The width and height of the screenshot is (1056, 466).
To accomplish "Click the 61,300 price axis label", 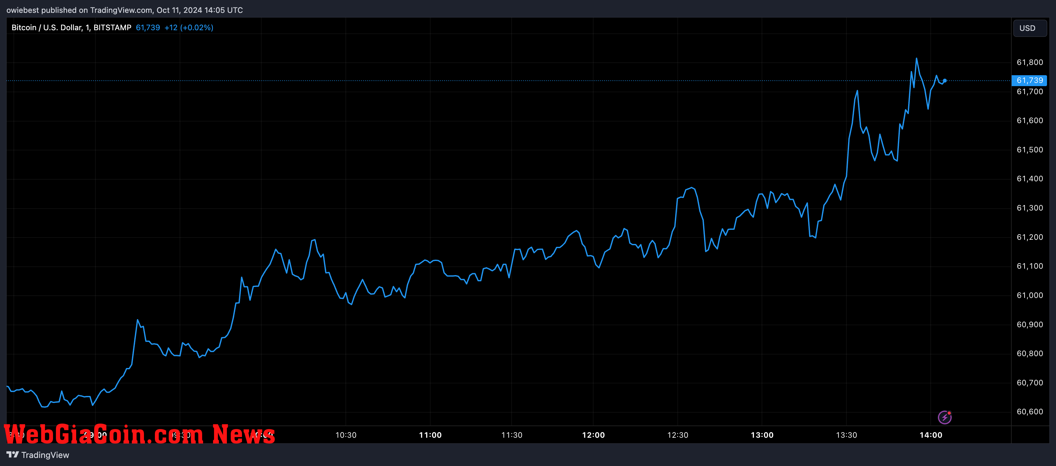I will tap(1030, 208).
